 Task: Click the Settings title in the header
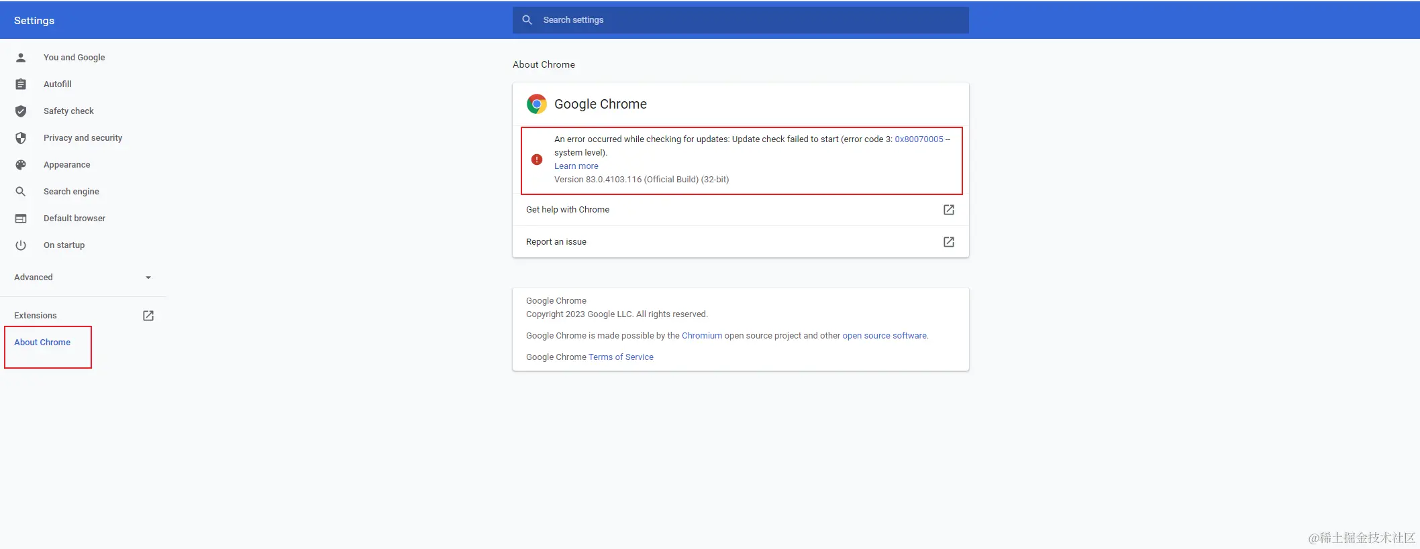(x=34, y=21)
